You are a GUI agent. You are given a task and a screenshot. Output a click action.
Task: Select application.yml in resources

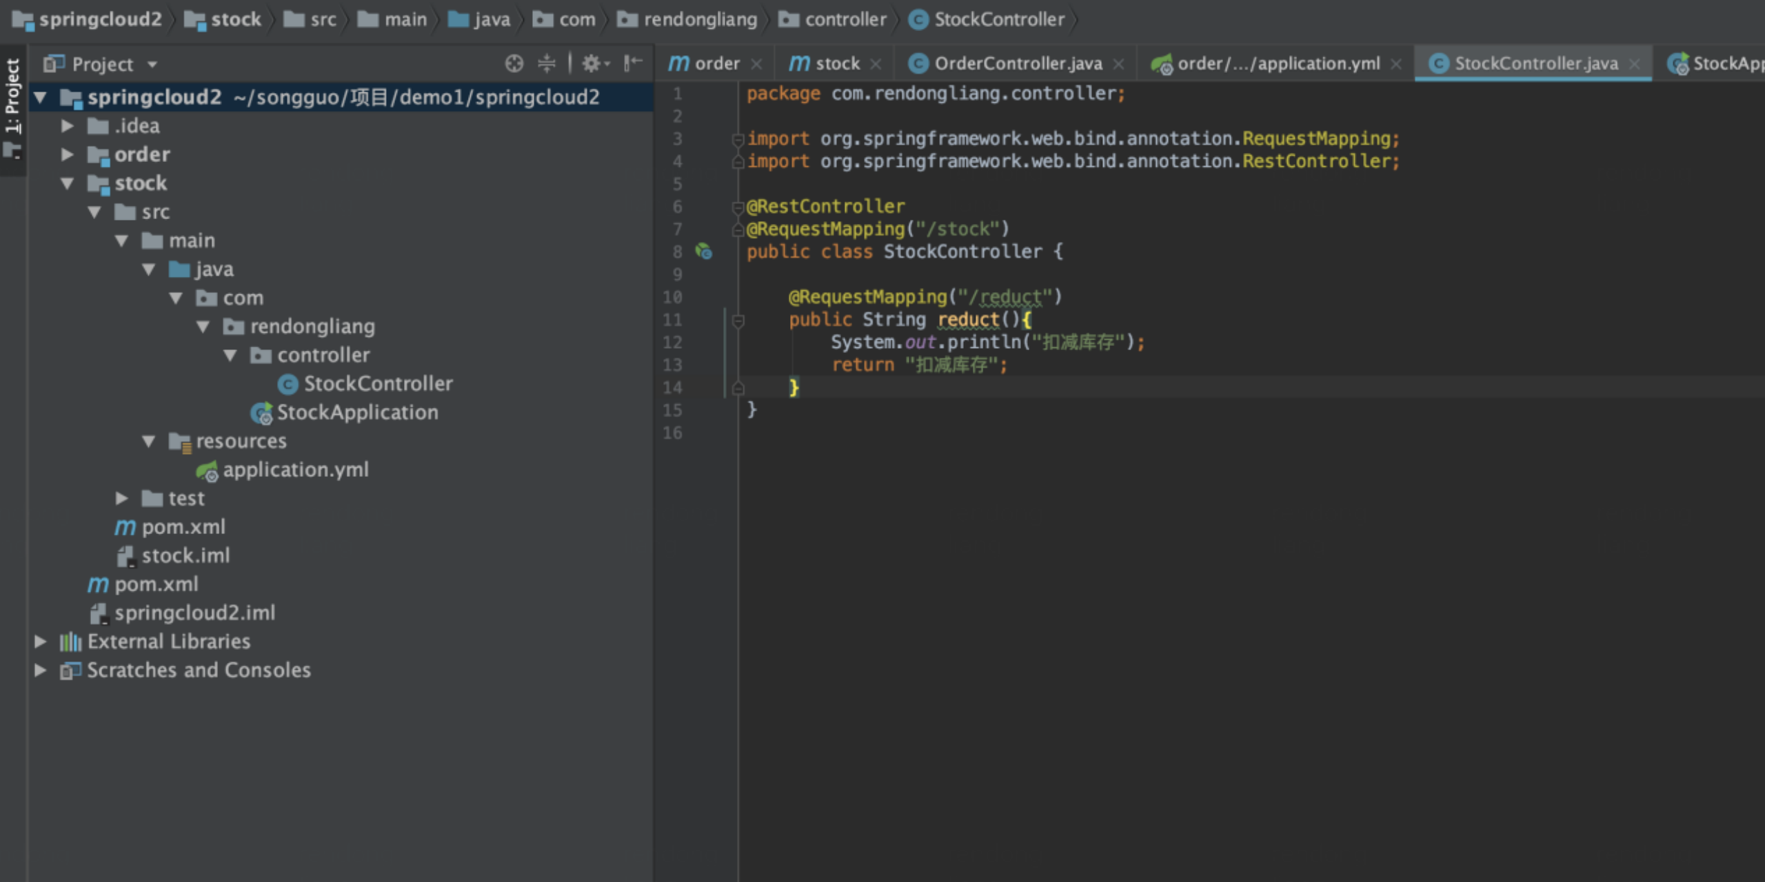[296, 470]
